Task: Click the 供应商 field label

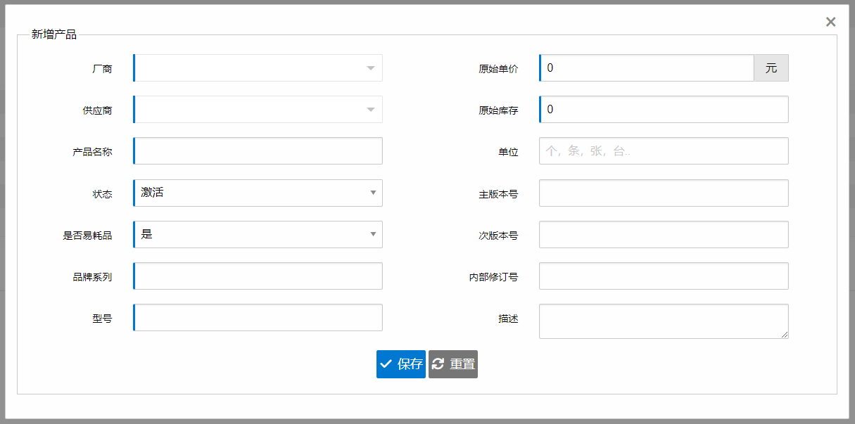Action: pyautogui.click(x=97, y=111)
